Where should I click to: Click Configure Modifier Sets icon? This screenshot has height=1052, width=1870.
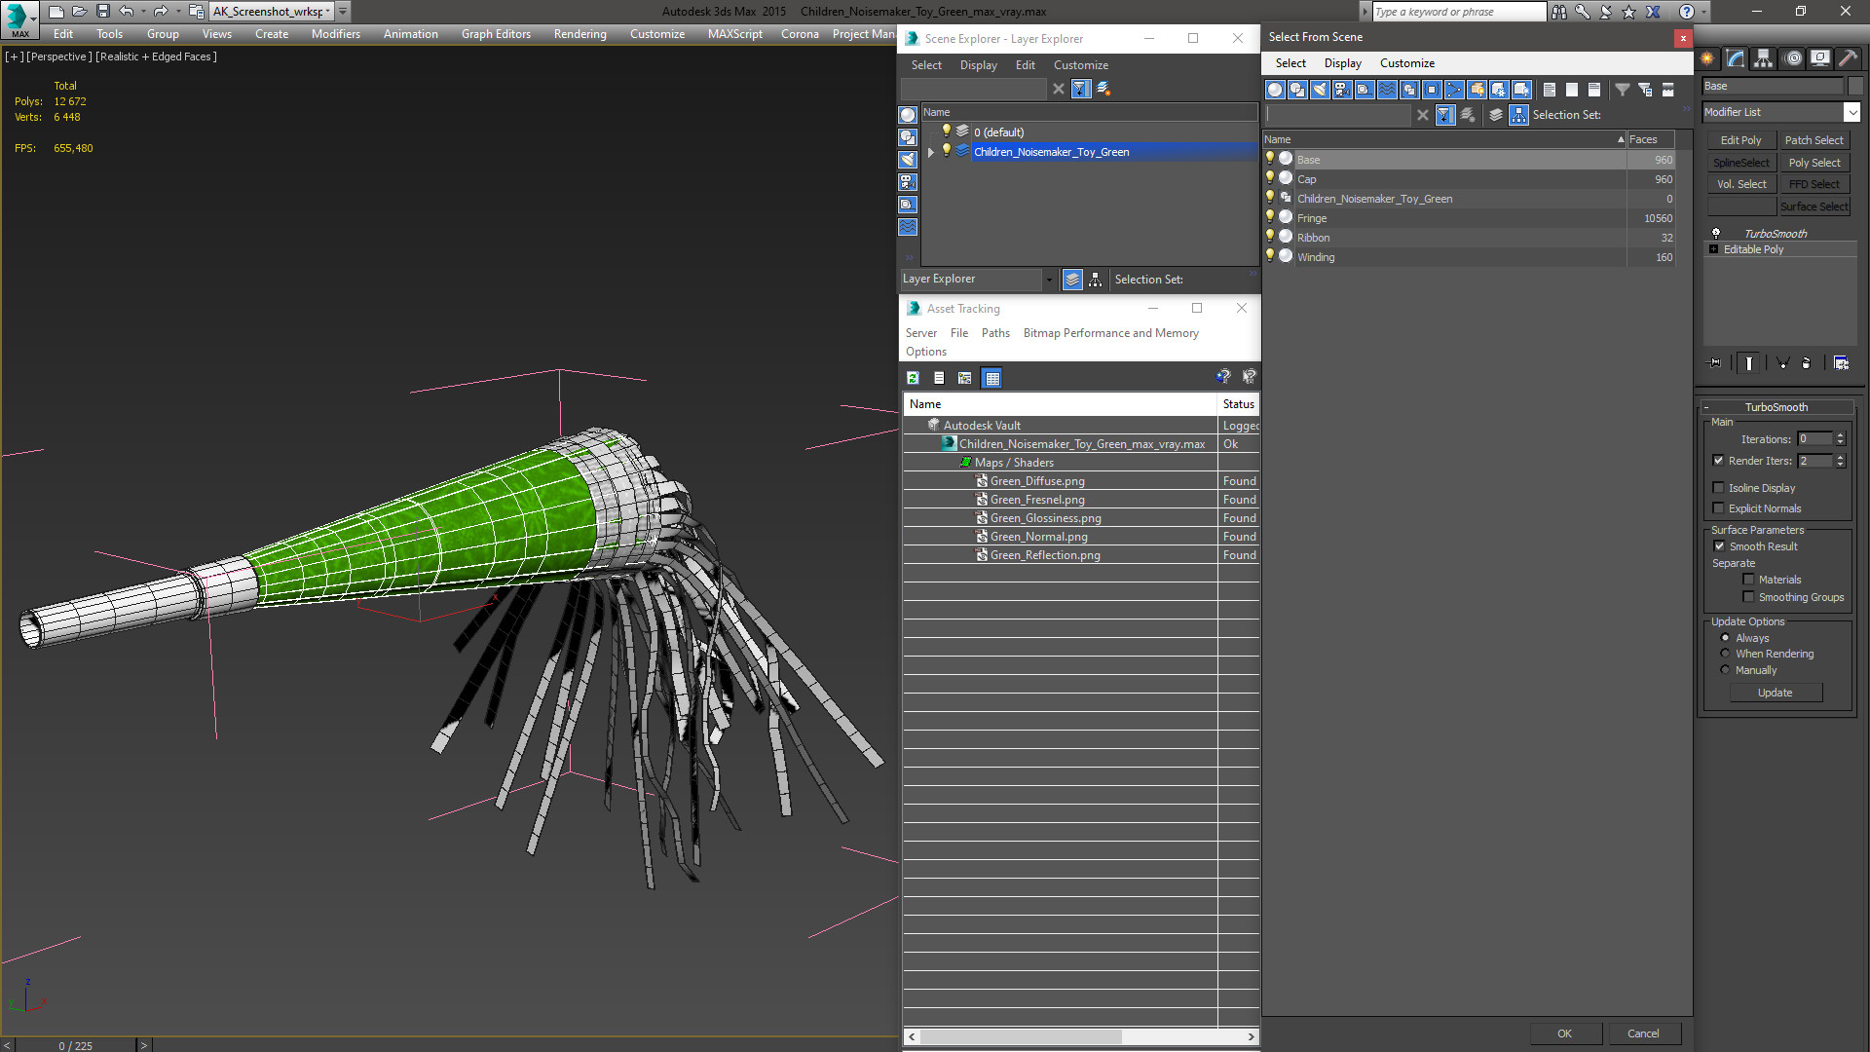(1841, 363)
